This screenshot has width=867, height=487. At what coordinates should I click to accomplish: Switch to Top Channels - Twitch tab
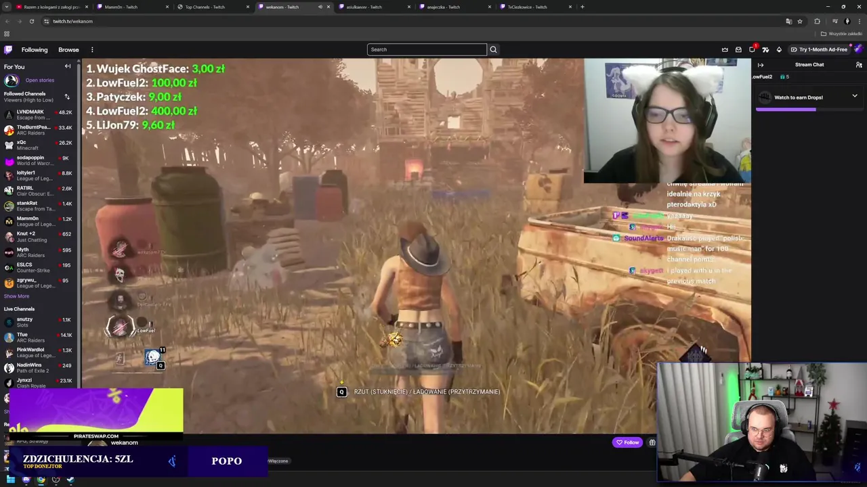click(x=214, y=7)
